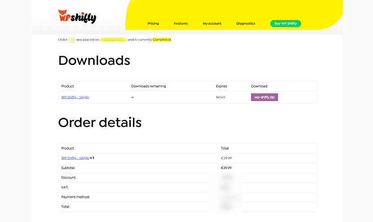Viewport: 373px width, 222px height.
Task: Open My account in navigation
Action: (212, 24)
